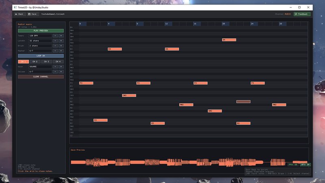
Task: Click the Tempo field showing 120 BPM
Action: pyautogui.click(x=40, y=36)
